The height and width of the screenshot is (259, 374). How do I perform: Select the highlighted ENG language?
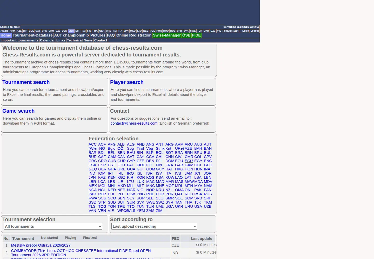[x=71, y=31]
